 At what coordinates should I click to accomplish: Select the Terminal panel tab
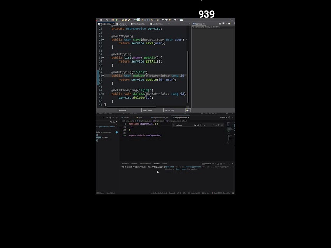pyautogui.click(x=156, y=164)
